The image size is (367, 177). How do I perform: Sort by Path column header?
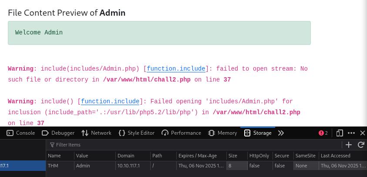163,156
